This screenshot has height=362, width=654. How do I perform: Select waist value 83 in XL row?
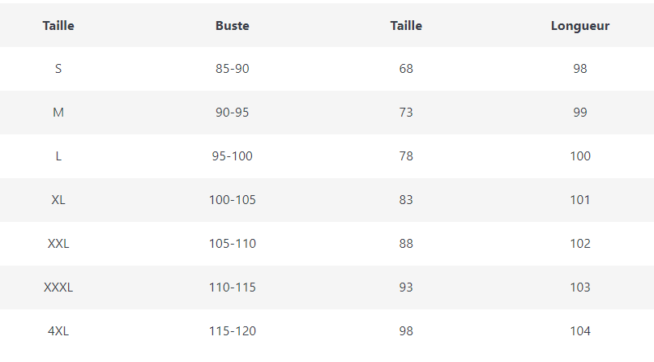click(x=406, y=200)
